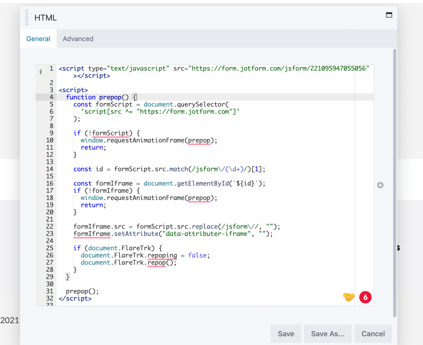This screenshot has width=423, height=345.
Task: Click the Save As... button
Action: coord(328,334)
